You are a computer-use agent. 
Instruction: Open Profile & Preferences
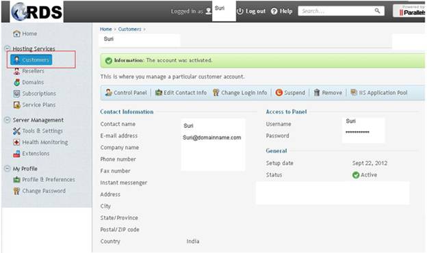tap(48, 180)
